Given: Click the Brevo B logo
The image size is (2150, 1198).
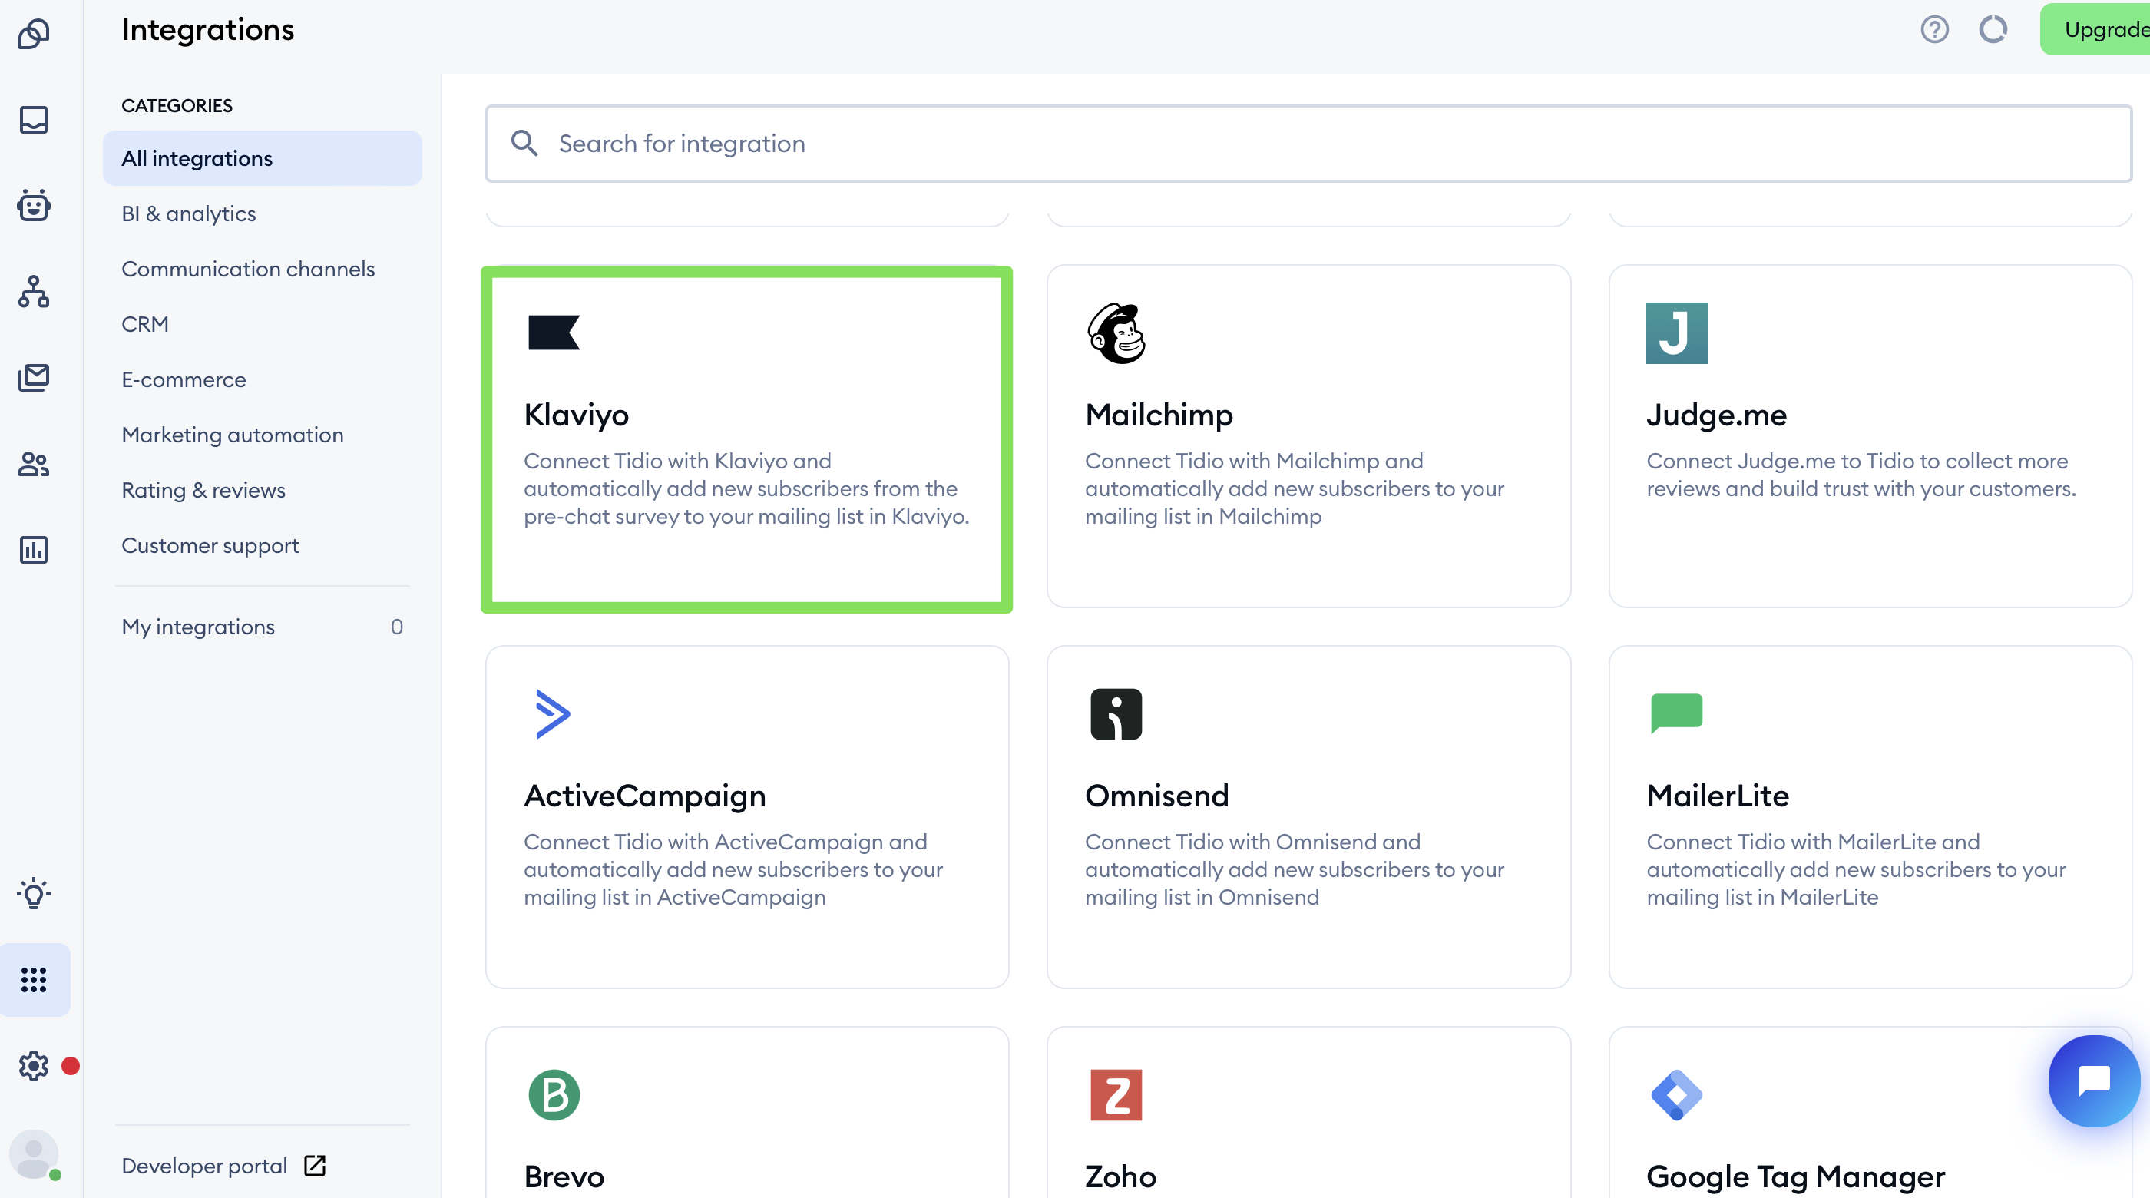Looking at the screenshot, I should (554, 1094).
